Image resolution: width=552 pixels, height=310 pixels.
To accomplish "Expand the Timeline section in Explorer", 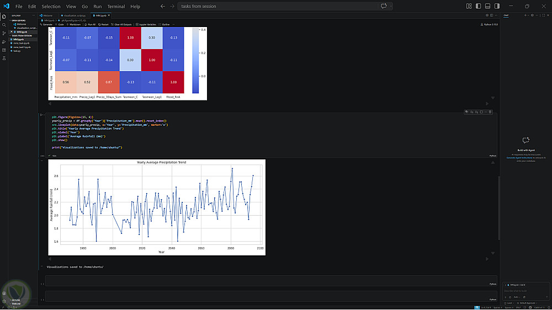I will (23, 303).
